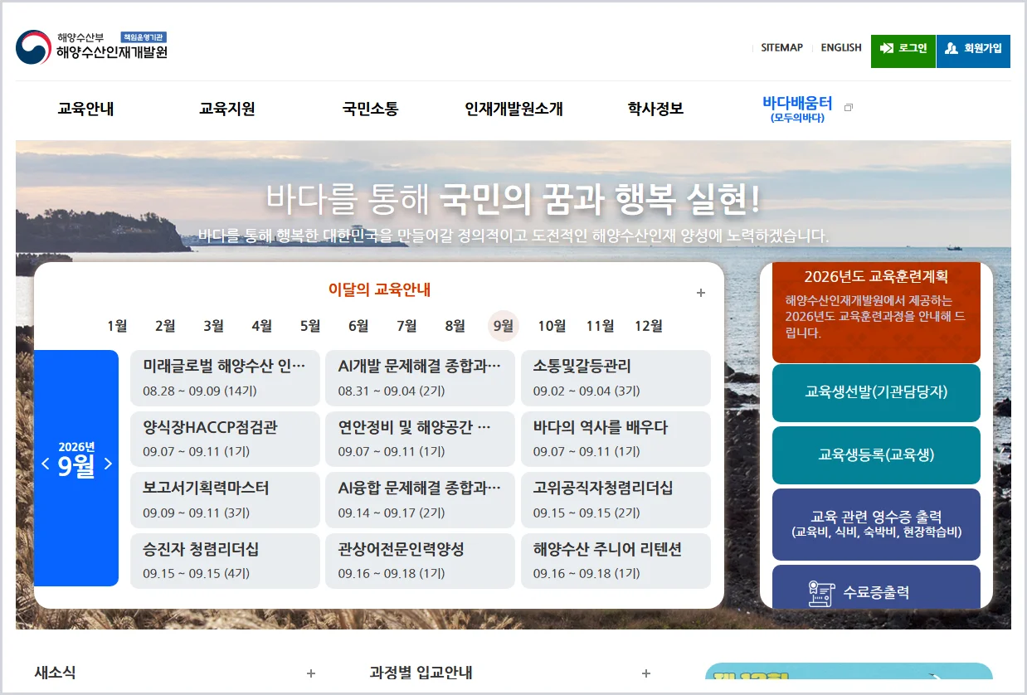Click the plus icon next to 이달의 교육안내
Screen dimensions: 1027x695
click(x=701, y=293)
